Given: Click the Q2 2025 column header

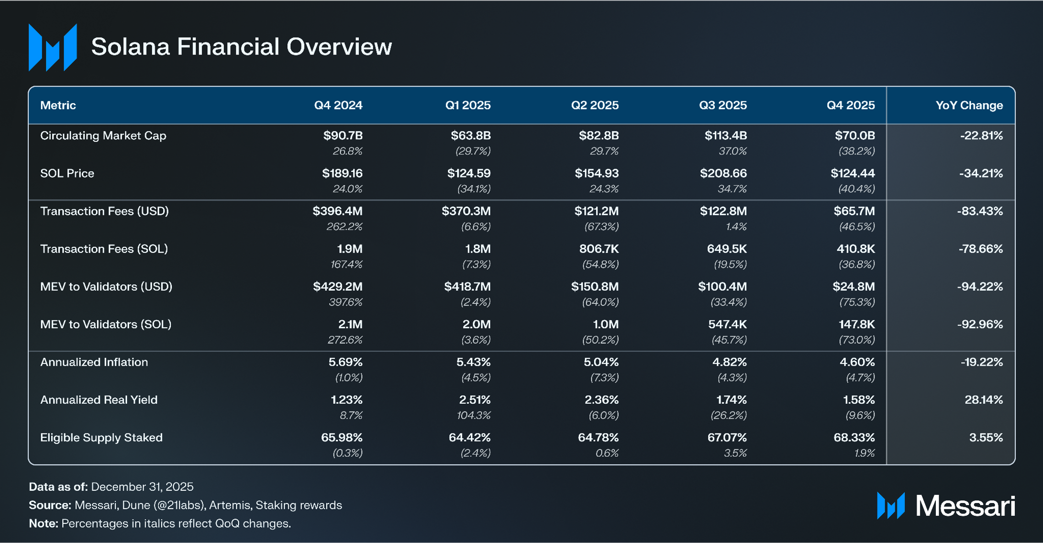Looking at the screenshot, I should click(x=595, y=105).
